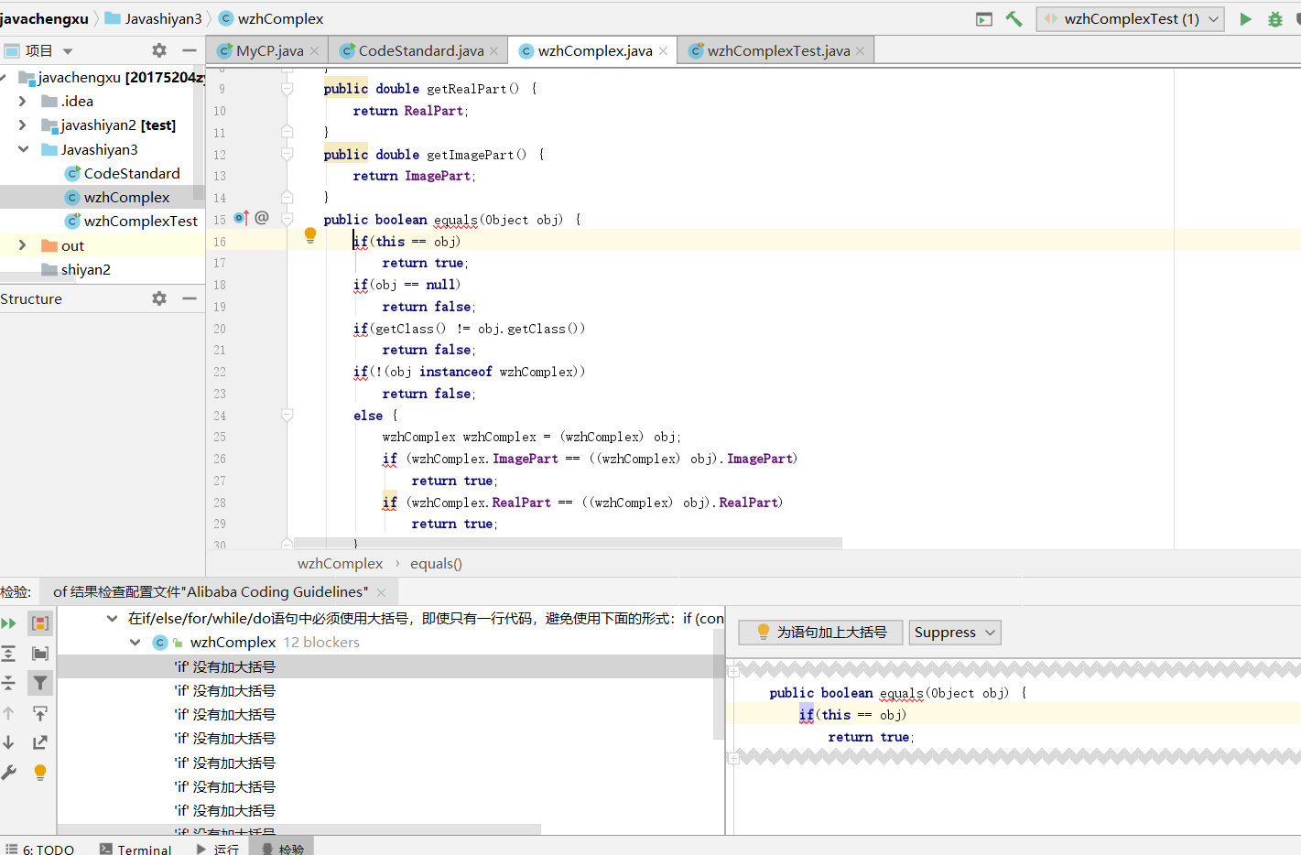Click quick-fix bulb in inspection toolbar
The height and width of the screenshot is (855, 1301).
(40, 773)
